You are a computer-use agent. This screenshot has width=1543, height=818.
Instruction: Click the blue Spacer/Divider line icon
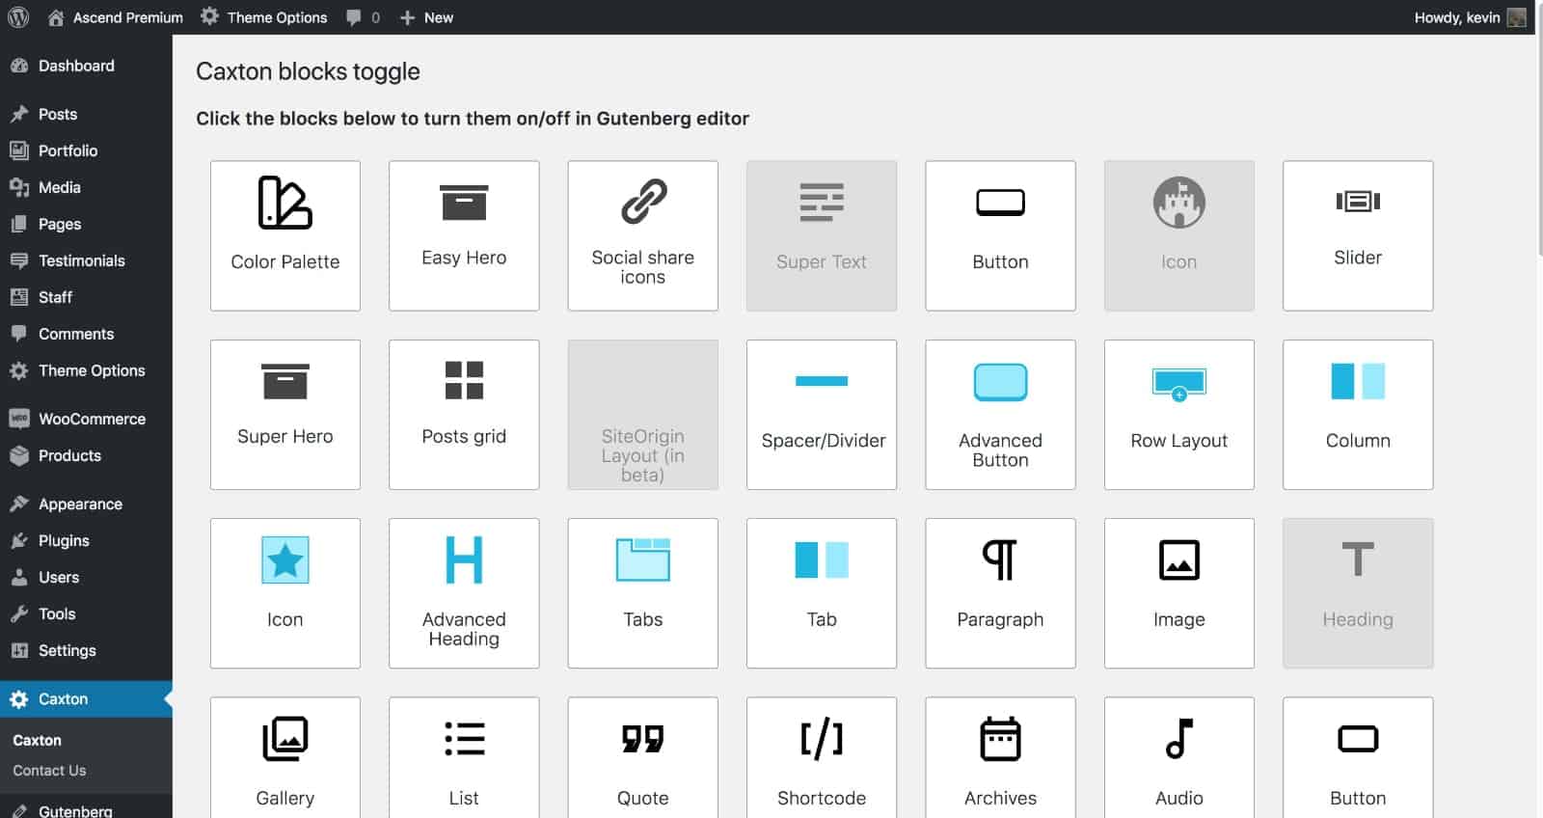pos(822,381)
